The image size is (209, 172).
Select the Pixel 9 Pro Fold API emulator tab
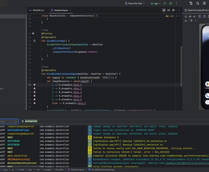197,10
